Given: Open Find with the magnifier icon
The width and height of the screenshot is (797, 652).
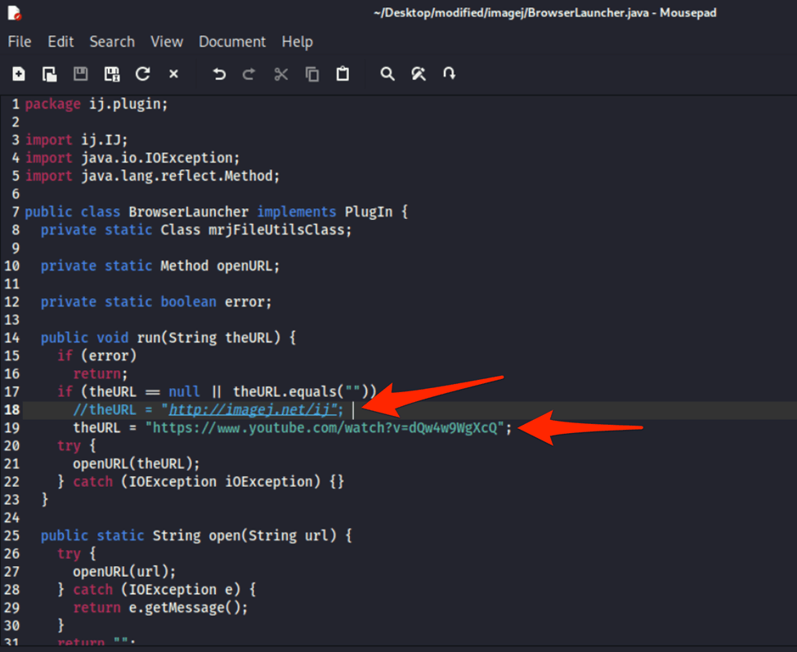Looking at the screenshot, I should pos(387,74).
